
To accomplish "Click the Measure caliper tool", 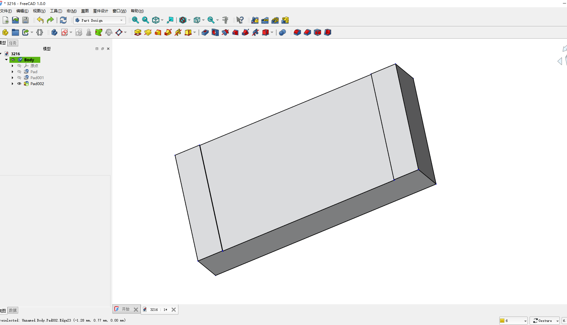I will 225,20.
